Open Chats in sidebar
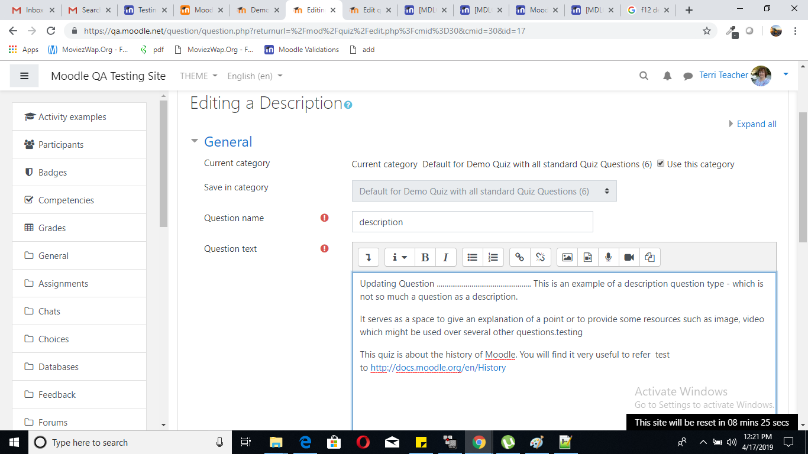 click(x=79, y=311)
